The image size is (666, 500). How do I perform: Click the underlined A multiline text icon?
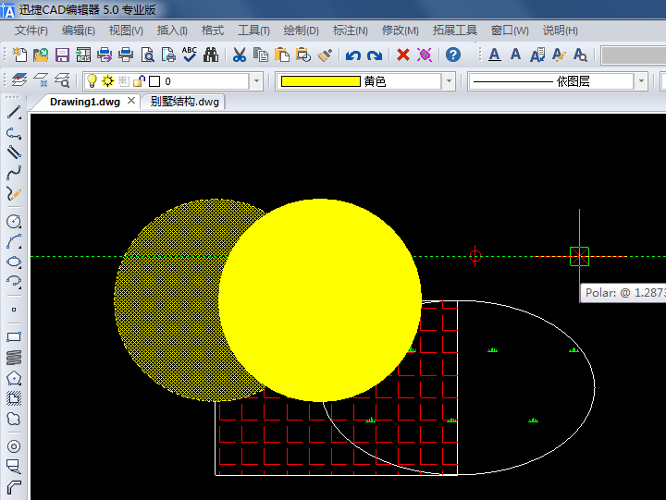point(494,55)
